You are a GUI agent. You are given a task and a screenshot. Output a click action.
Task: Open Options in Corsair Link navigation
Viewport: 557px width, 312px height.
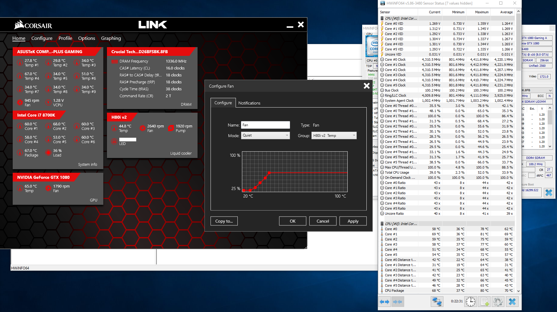[x=87, y=38]
